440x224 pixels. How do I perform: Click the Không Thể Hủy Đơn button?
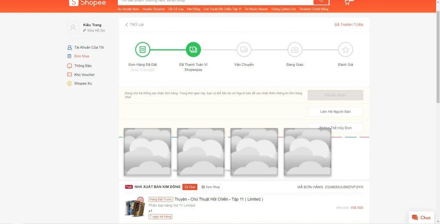pyautogui.click(x=335, y=128)
